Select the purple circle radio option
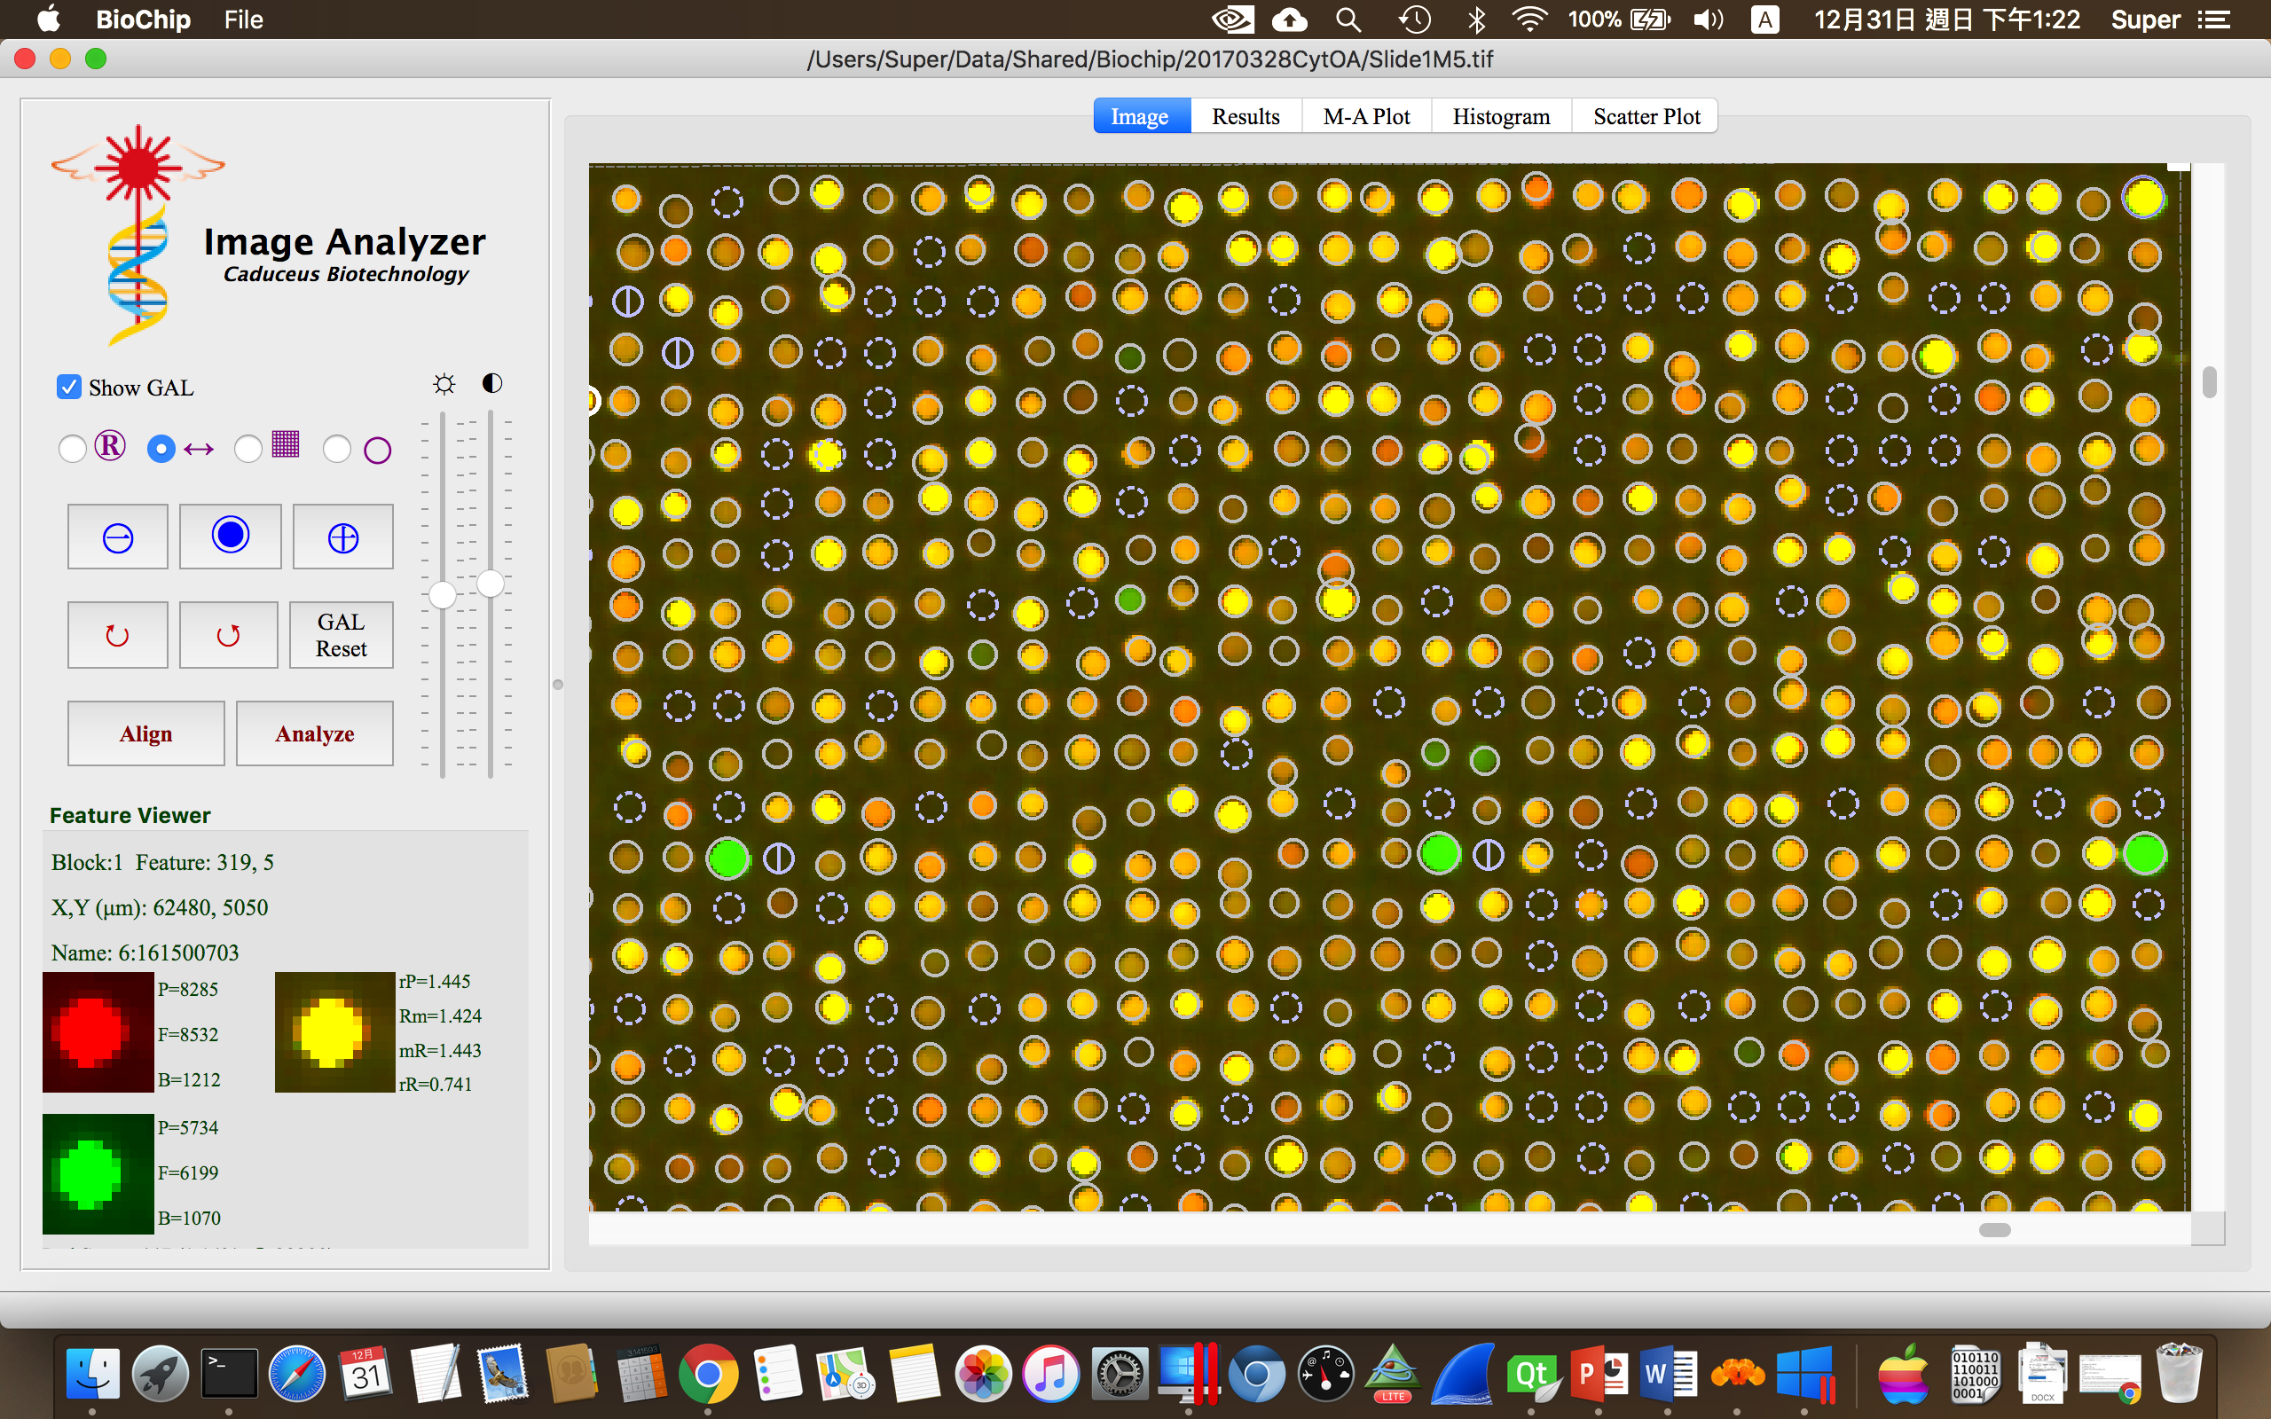 [x=337, y=450]
